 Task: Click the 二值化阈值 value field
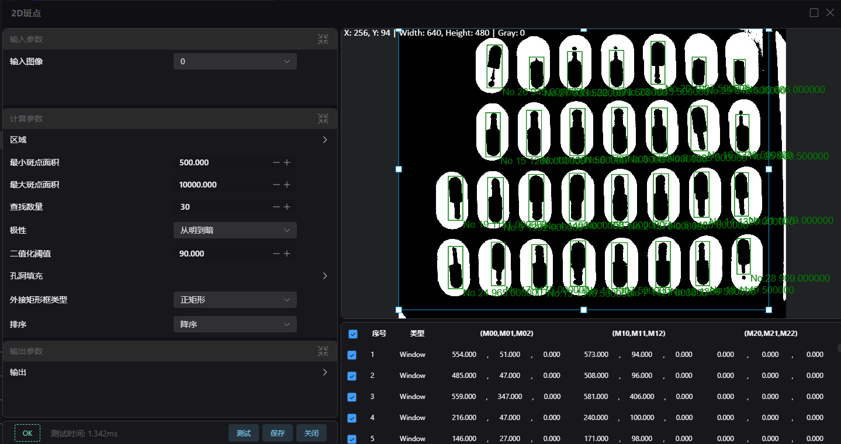coord(222,254)
